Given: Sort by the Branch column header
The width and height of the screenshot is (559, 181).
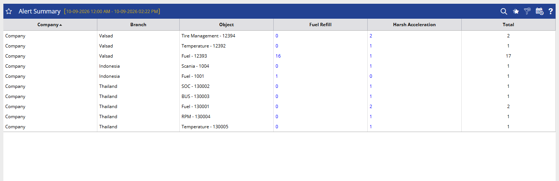Looking at the screenshot, I should tap(139, 25).
